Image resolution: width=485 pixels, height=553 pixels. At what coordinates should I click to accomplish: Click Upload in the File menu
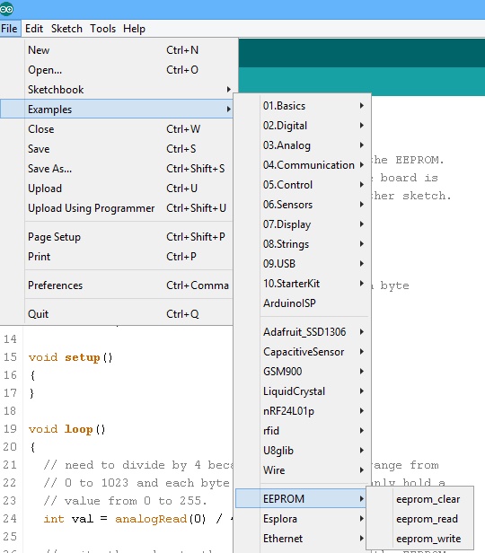[117, 189]
